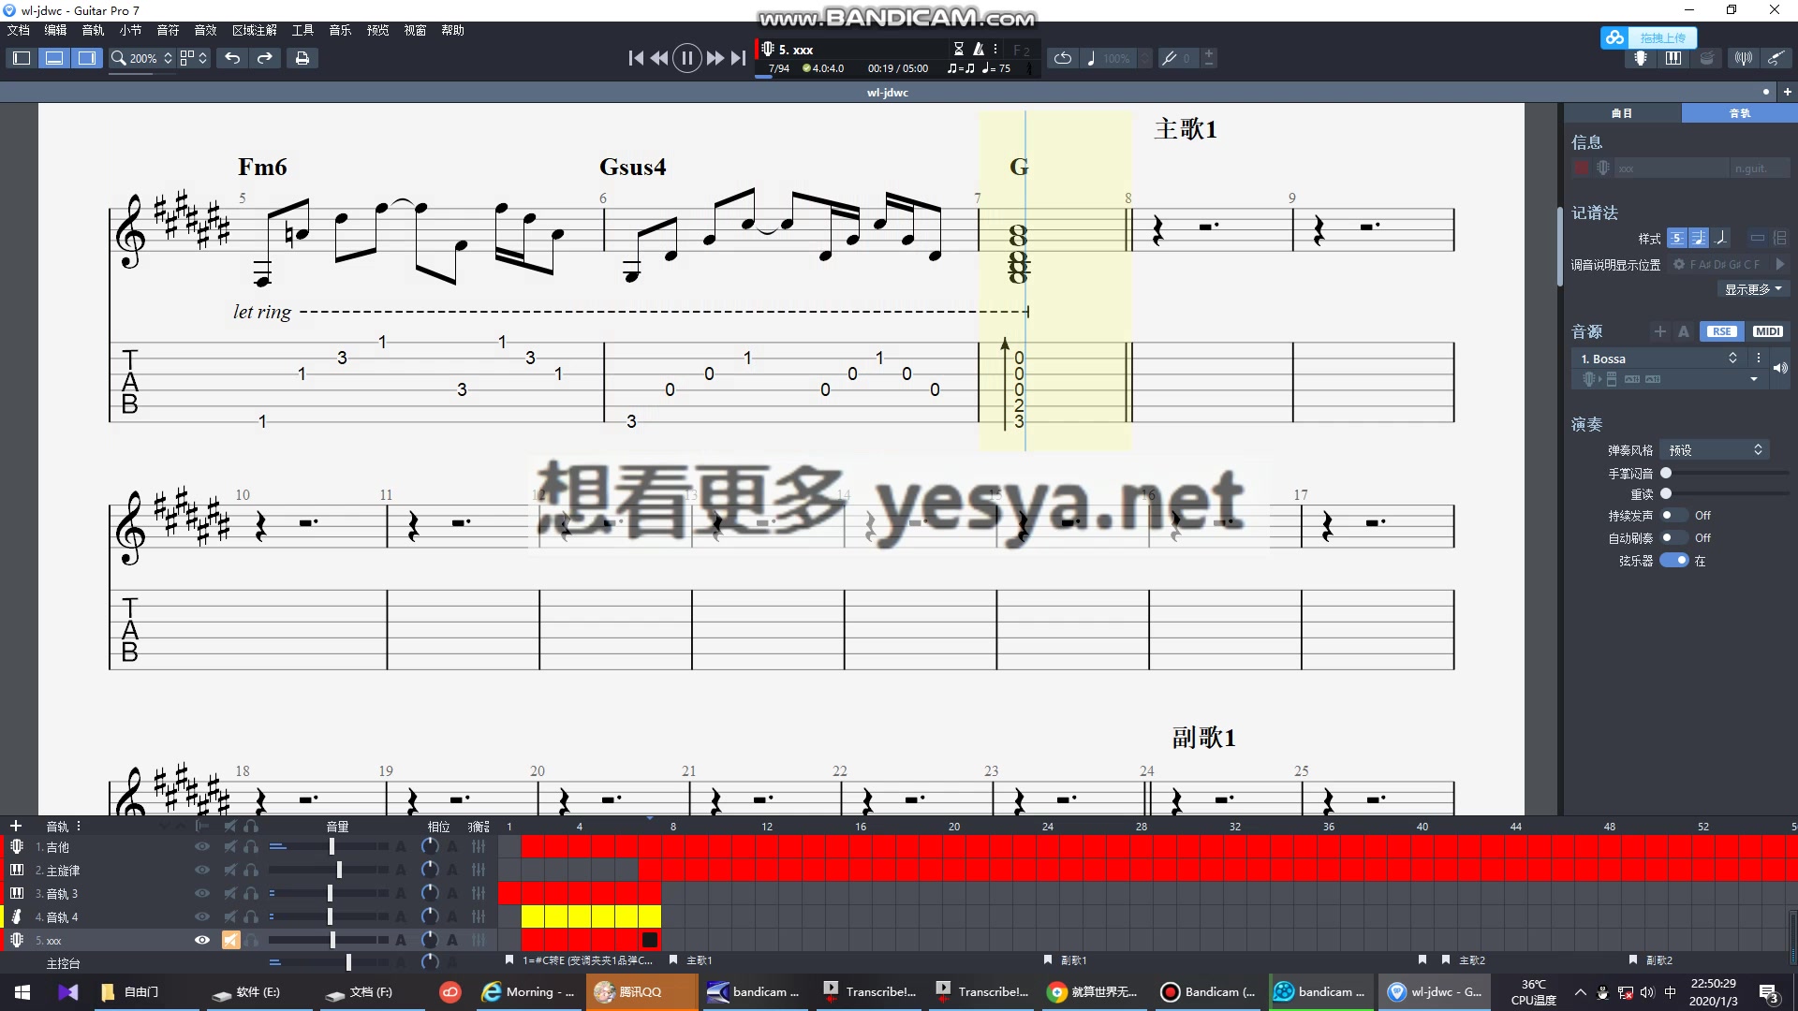Show track 2. 主旋律 with eye icon
Screen dimensions: 1798x1011
tap(201, 870)
